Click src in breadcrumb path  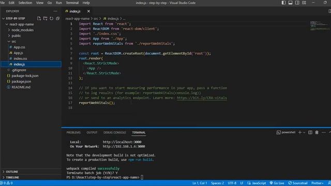click(x=96, y=19)
